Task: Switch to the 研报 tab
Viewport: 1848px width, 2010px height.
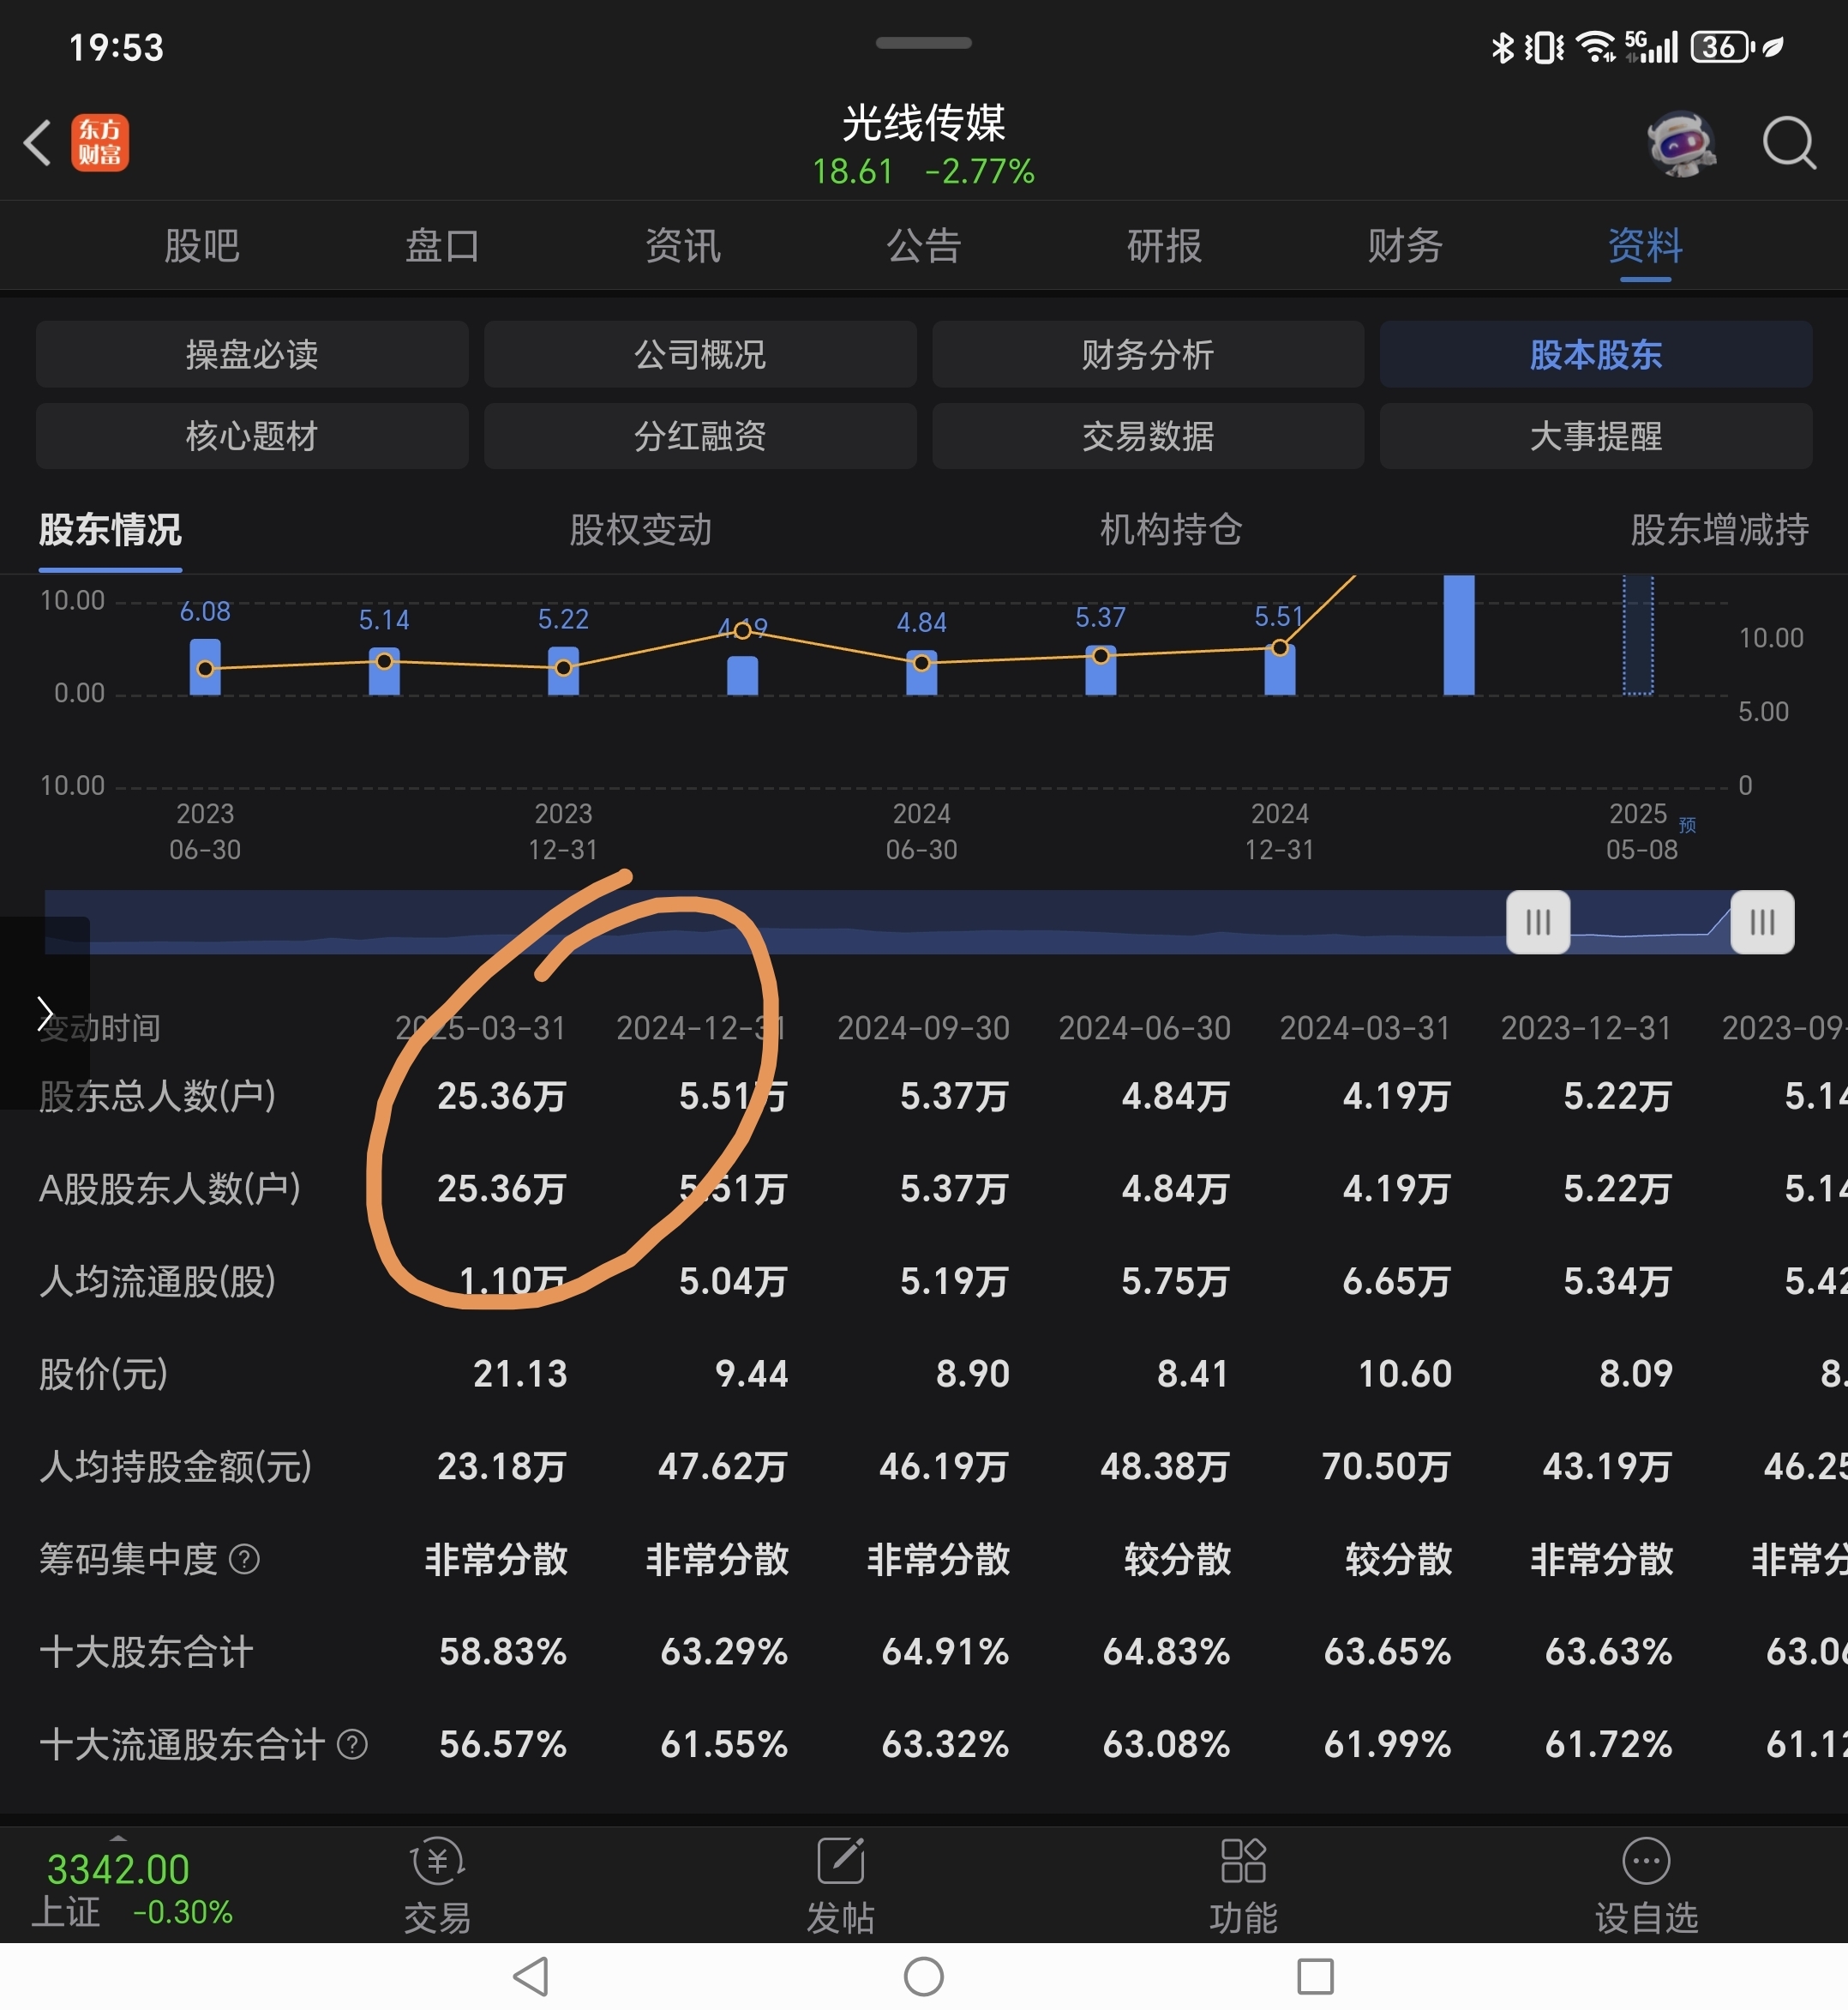Action: click(x=1165, y=246)
